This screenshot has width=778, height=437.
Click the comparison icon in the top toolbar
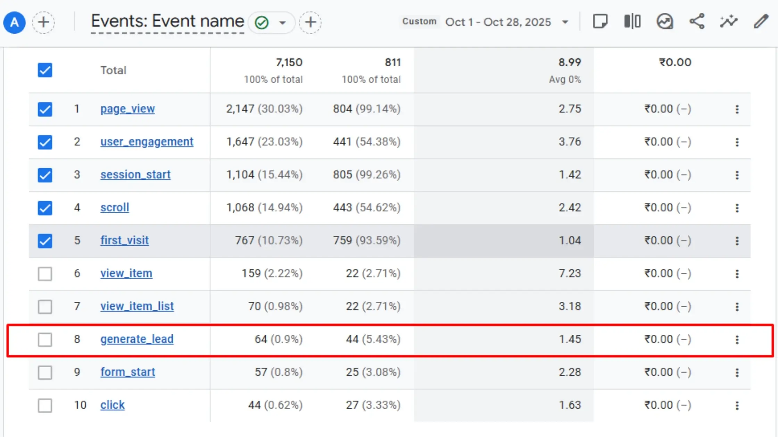pos(632,22)
